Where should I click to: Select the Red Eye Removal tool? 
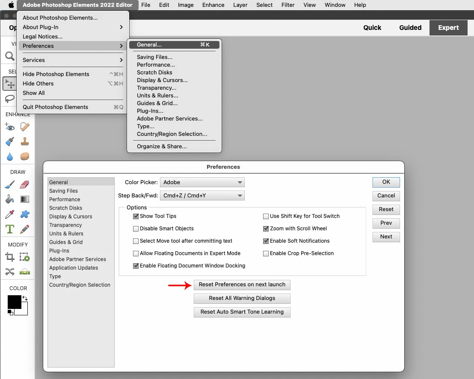(x=10, y=127)
